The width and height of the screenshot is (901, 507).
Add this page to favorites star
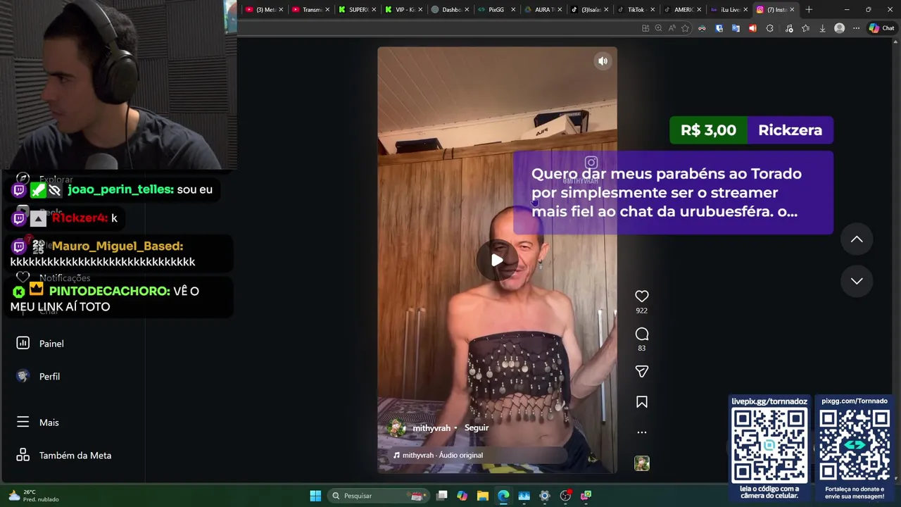pos(685,28)
